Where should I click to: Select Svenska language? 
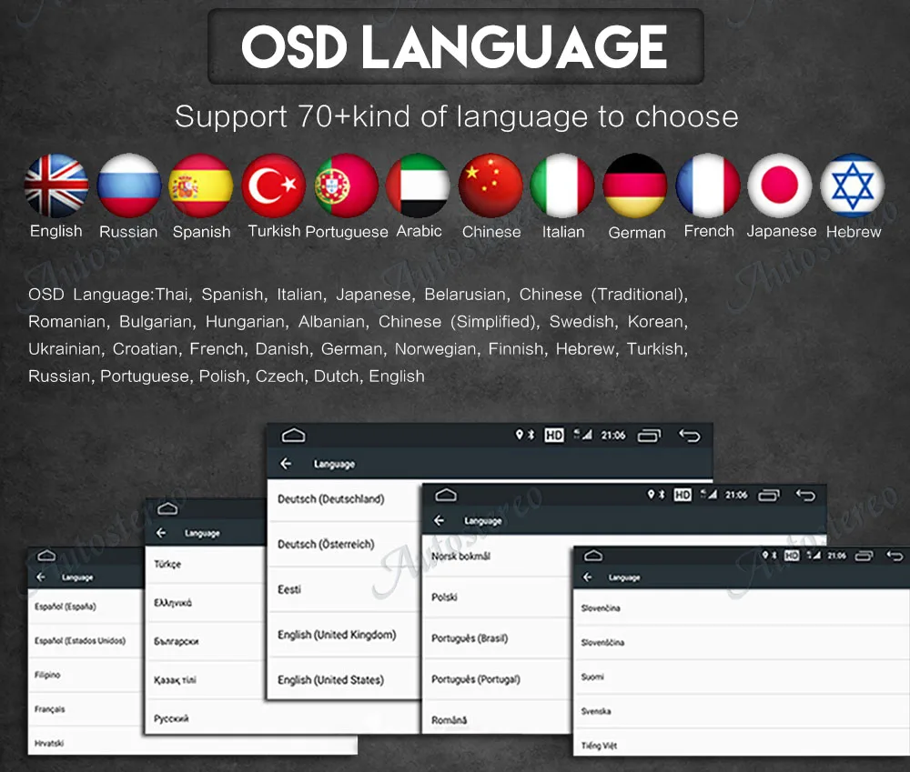(742, 710)
